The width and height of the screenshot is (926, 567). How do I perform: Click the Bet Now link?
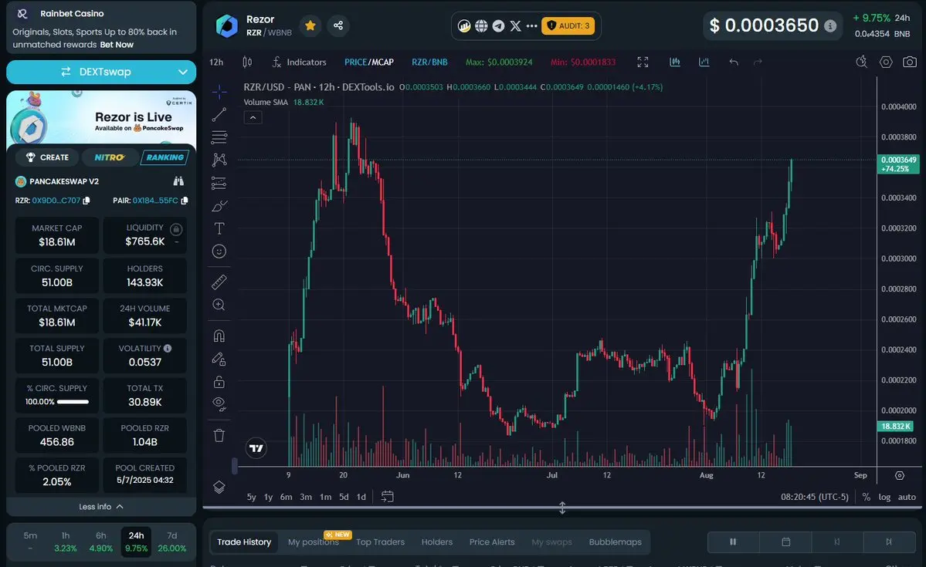pyautogui.click(x=117, y=45)
